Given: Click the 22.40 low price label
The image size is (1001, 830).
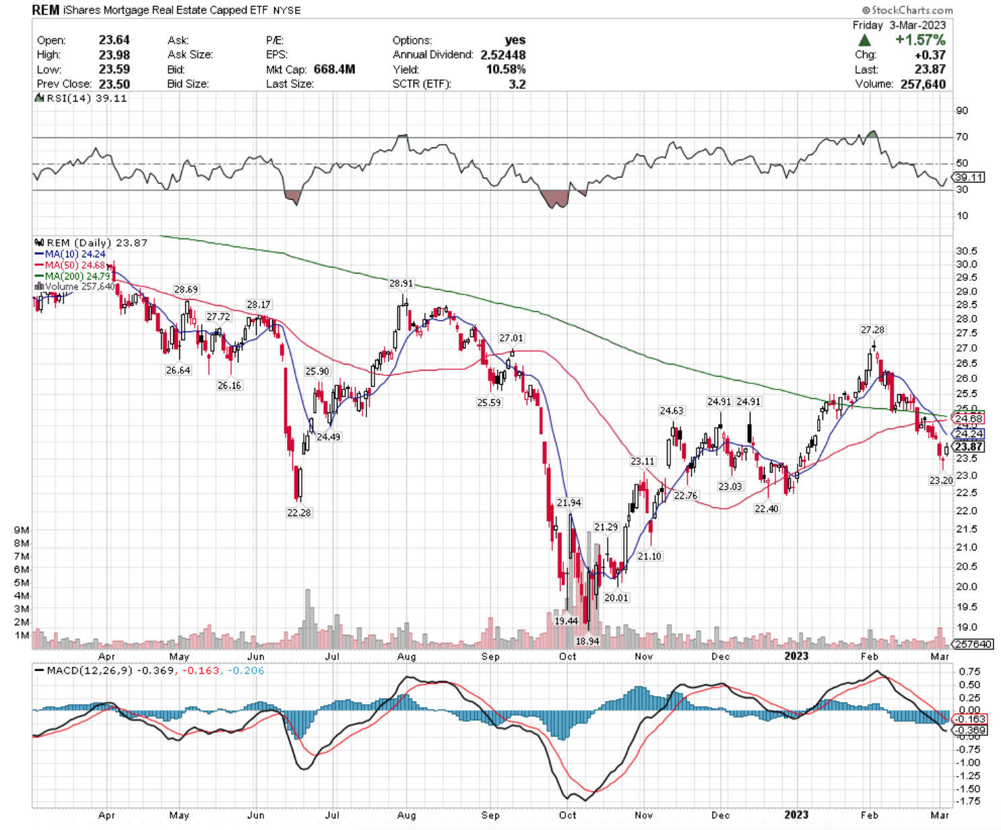Looking at the screenshot, I should click(x=767, y=509).
